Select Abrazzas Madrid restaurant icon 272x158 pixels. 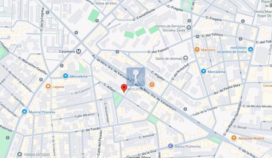coord(234,138)
